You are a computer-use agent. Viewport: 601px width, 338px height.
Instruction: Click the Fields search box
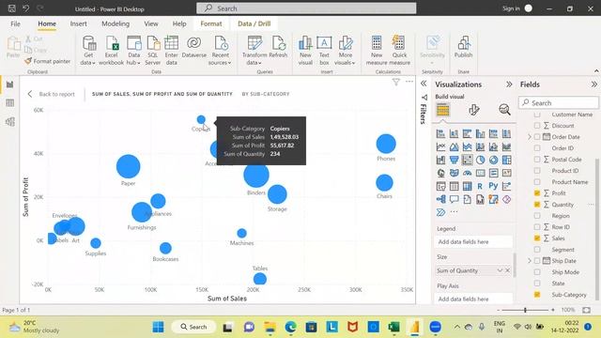[559, 102]
